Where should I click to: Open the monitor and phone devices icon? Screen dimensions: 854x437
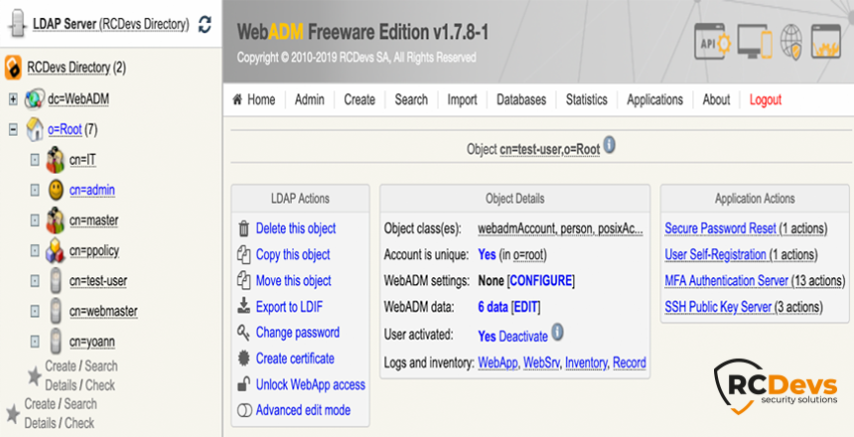pyautogui.click(x=756, y=42)
